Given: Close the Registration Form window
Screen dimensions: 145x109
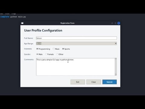Looking at the screenshot, I should coord(119,23).
